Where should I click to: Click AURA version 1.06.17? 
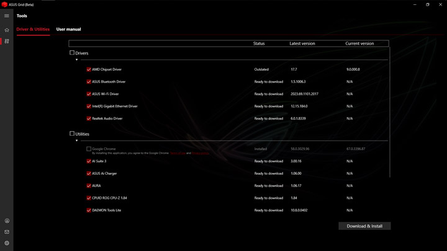tap(296, 185)
